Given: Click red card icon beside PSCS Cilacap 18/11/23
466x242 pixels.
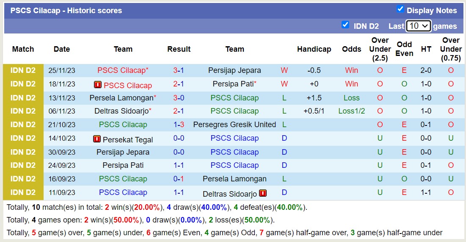Looking at the screenshot, I should [98, 85].
